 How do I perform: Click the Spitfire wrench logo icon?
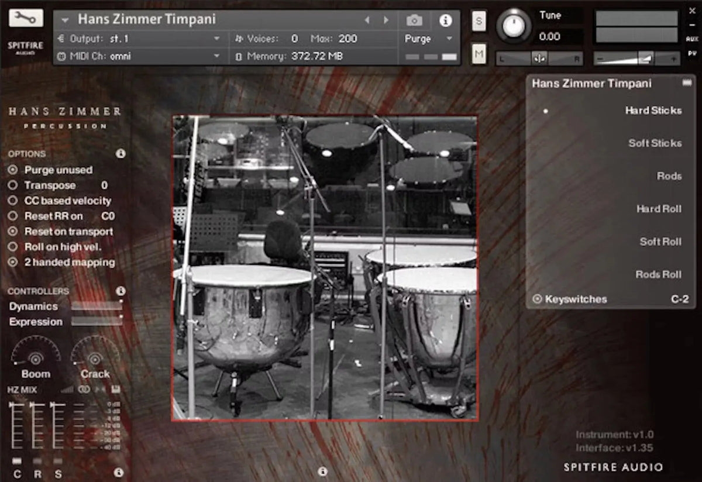coord(25,19)
